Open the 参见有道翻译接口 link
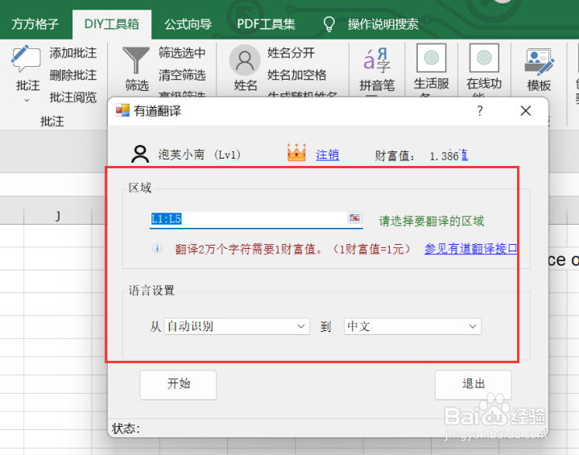 tap(470, 249)
